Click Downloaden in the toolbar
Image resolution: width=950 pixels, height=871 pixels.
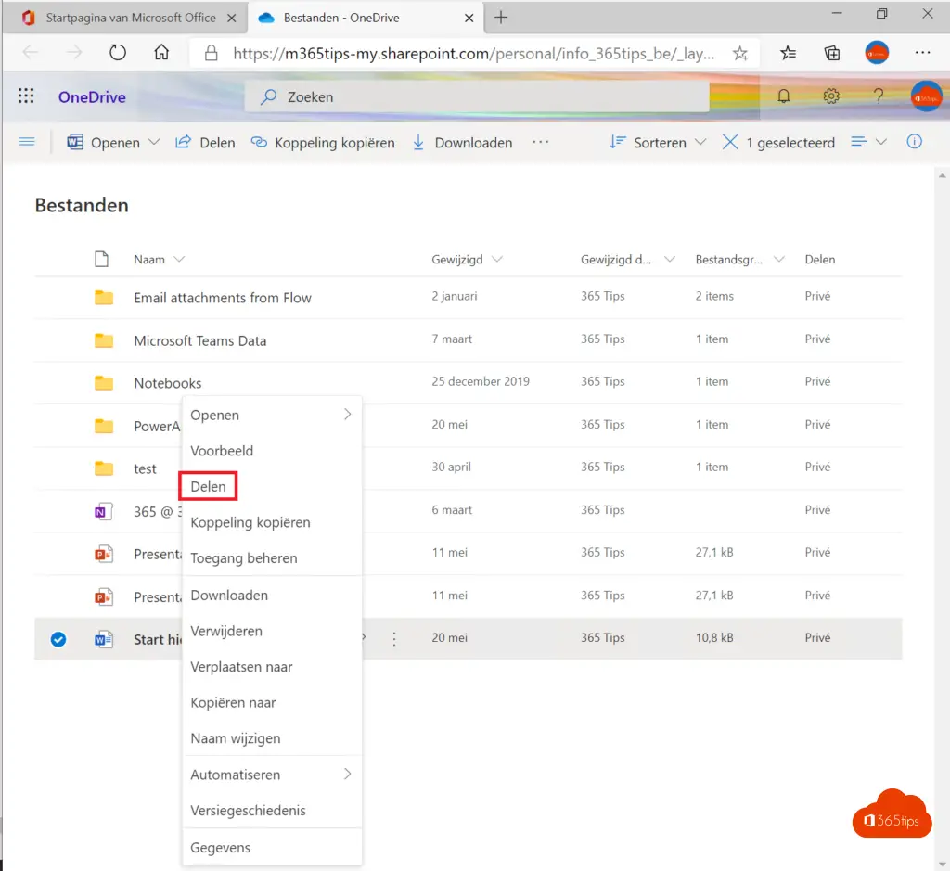tap(462, 142)
